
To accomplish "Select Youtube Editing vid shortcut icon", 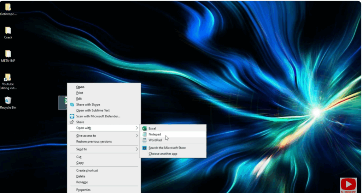I will coord(8,77).
